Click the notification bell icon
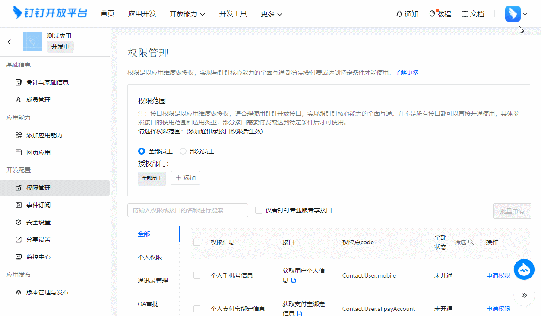This screenshot has width=541, height=316. [x=399, y=14]
